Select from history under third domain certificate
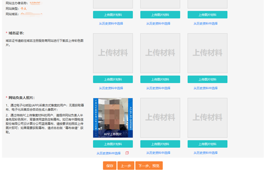 pos(206,88)
